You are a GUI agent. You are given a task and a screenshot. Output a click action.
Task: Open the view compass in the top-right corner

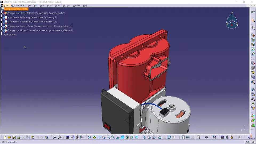click(x=232, y=20)
